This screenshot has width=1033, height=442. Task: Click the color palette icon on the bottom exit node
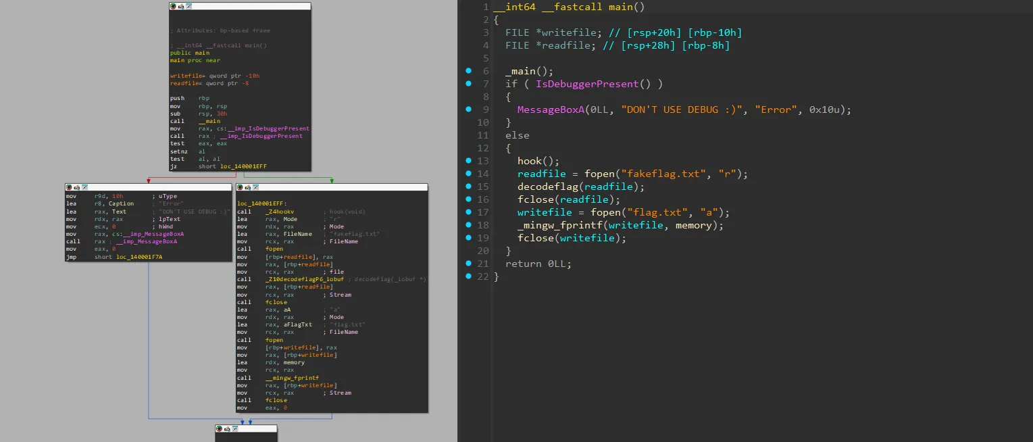click(220, 429)
